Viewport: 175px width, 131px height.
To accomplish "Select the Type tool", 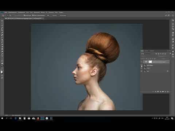I will tap(2, 56).
